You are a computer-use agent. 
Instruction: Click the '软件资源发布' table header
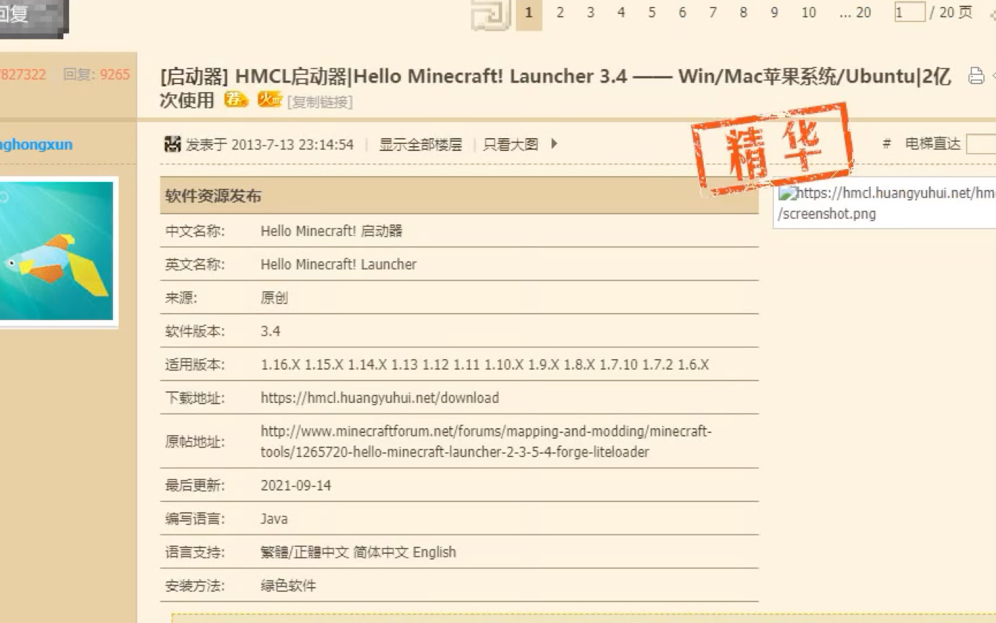[x=459, y=196]
